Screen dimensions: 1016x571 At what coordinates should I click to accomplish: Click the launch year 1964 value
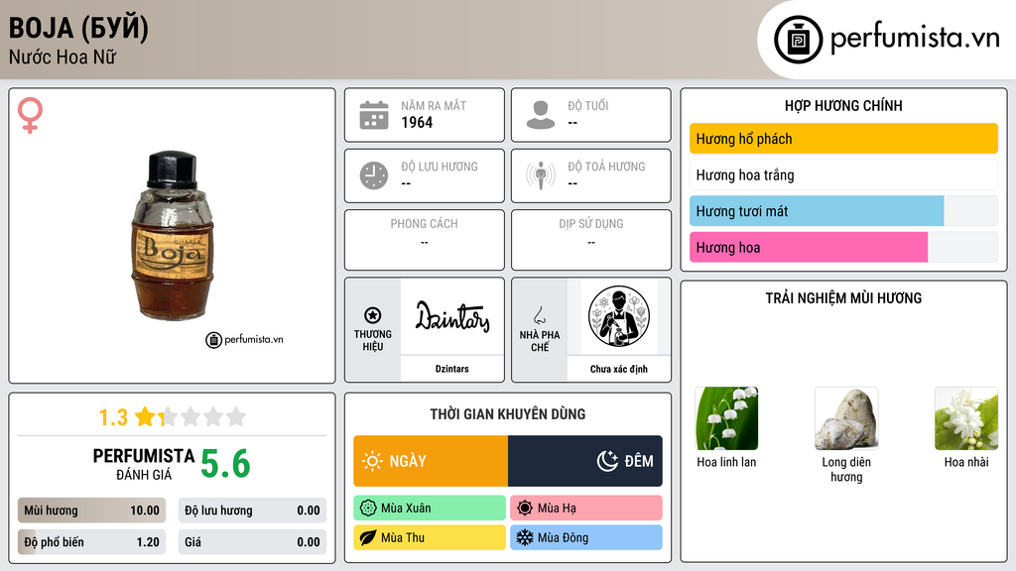point(417,122)
